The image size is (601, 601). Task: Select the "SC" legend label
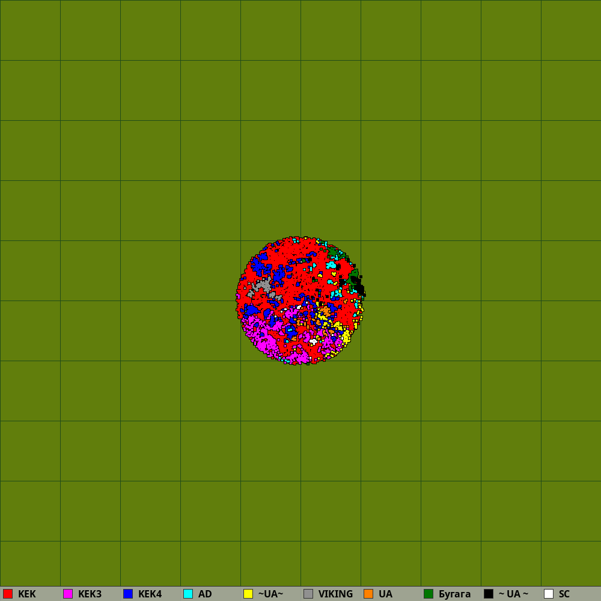click(x=564, y=594)
